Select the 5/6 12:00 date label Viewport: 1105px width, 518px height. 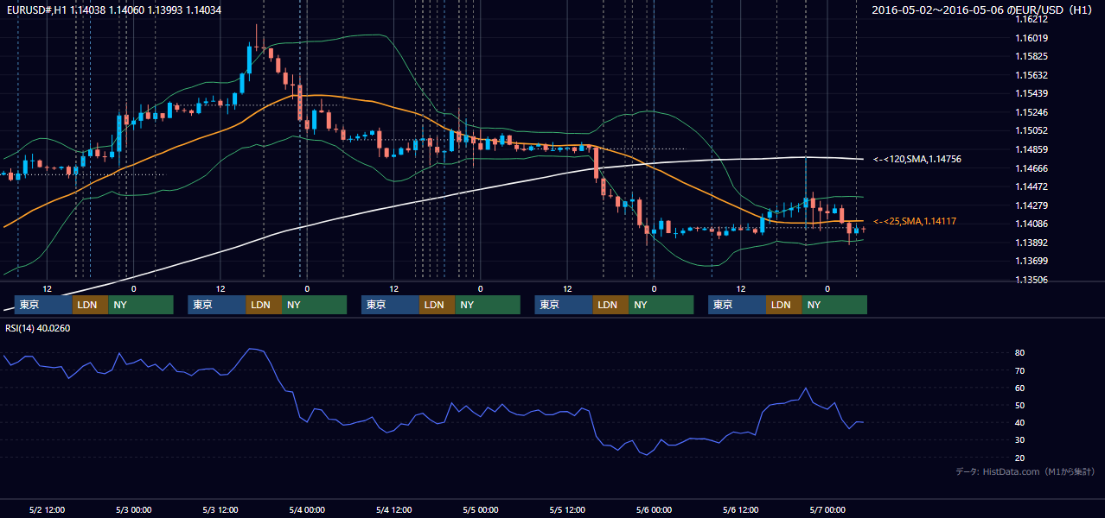pyautogui.click(x=740, y=509)
